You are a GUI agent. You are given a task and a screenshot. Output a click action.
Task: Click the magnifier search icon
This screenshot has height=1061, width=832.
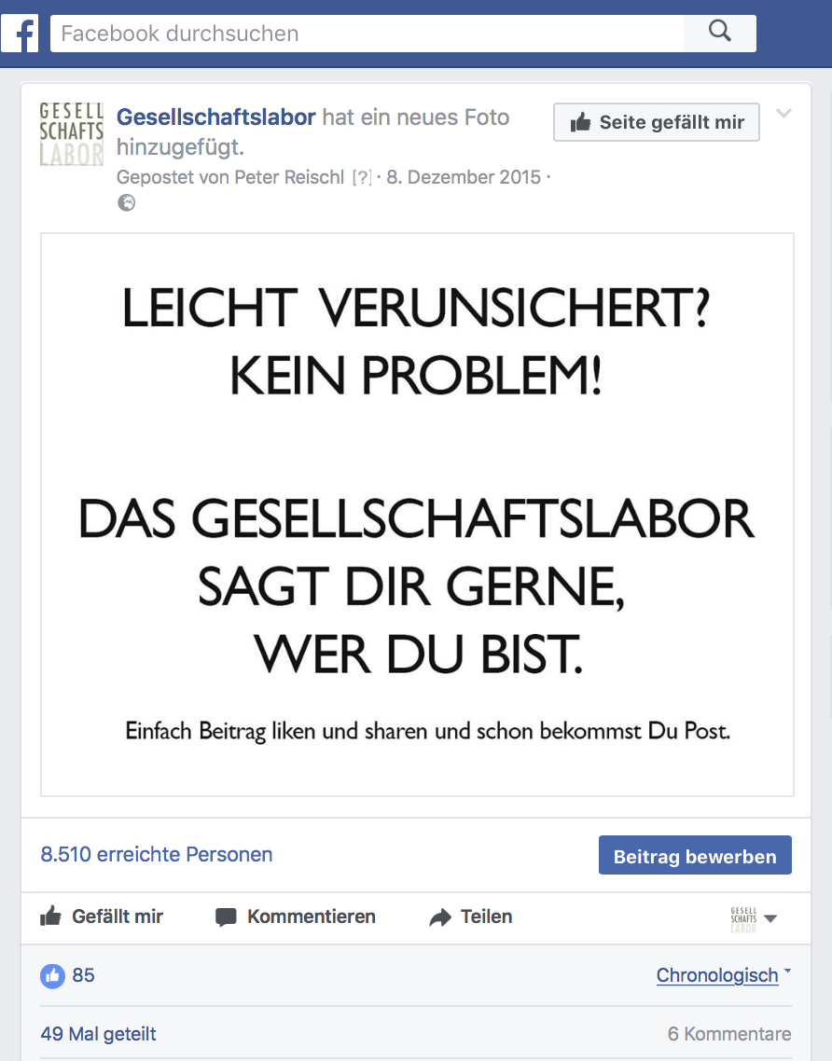(x=720, y=31)
